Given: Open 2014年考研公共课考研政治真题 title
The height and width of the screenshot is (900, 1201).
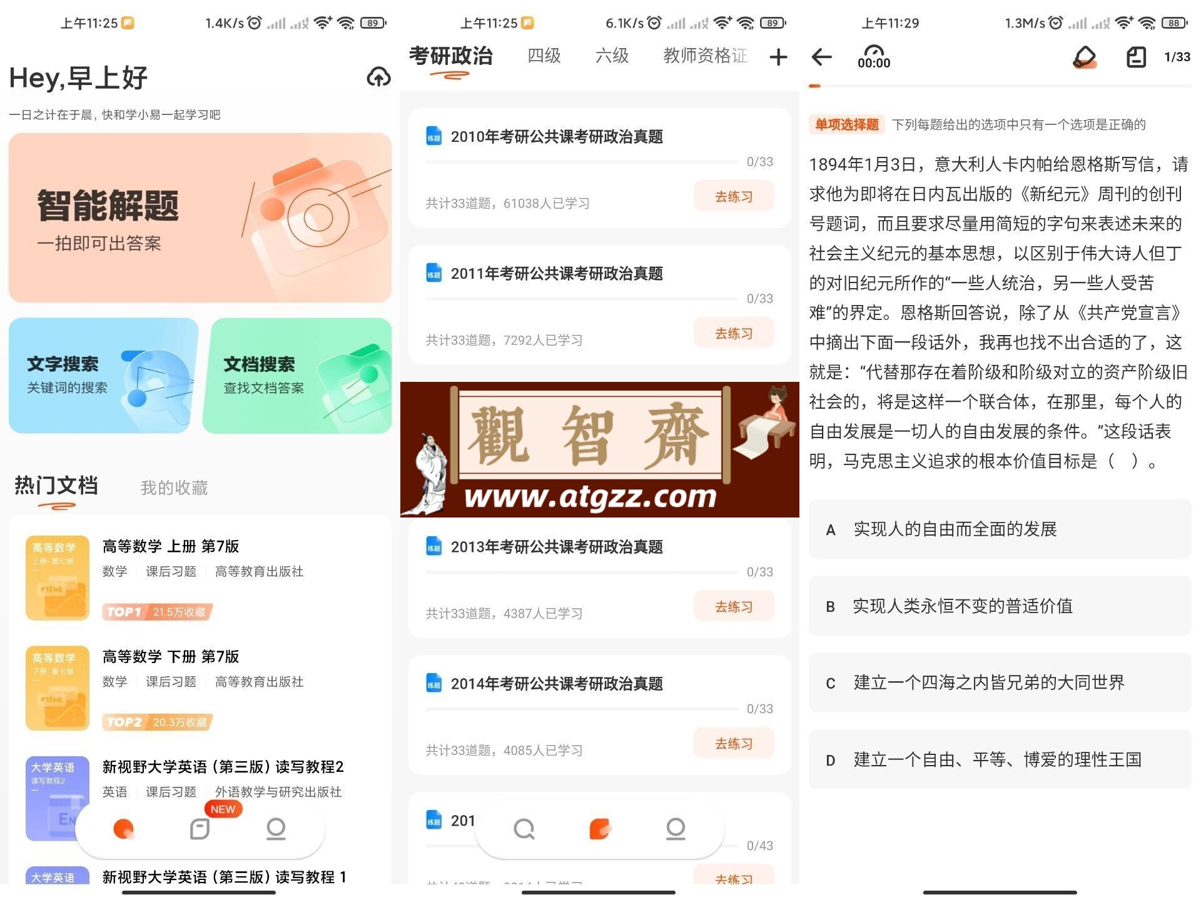Looking at the screenshot, I should pos(557,684).
